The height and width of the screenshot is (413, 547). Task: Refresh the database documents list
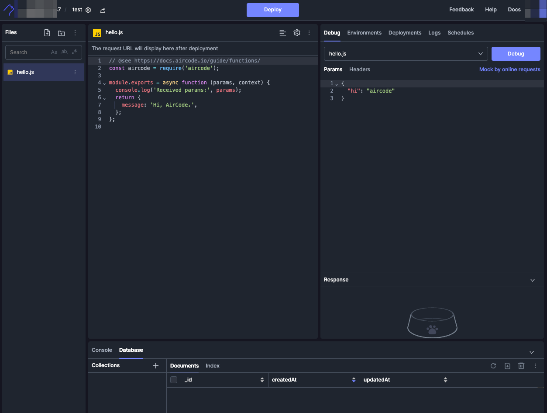493,366
